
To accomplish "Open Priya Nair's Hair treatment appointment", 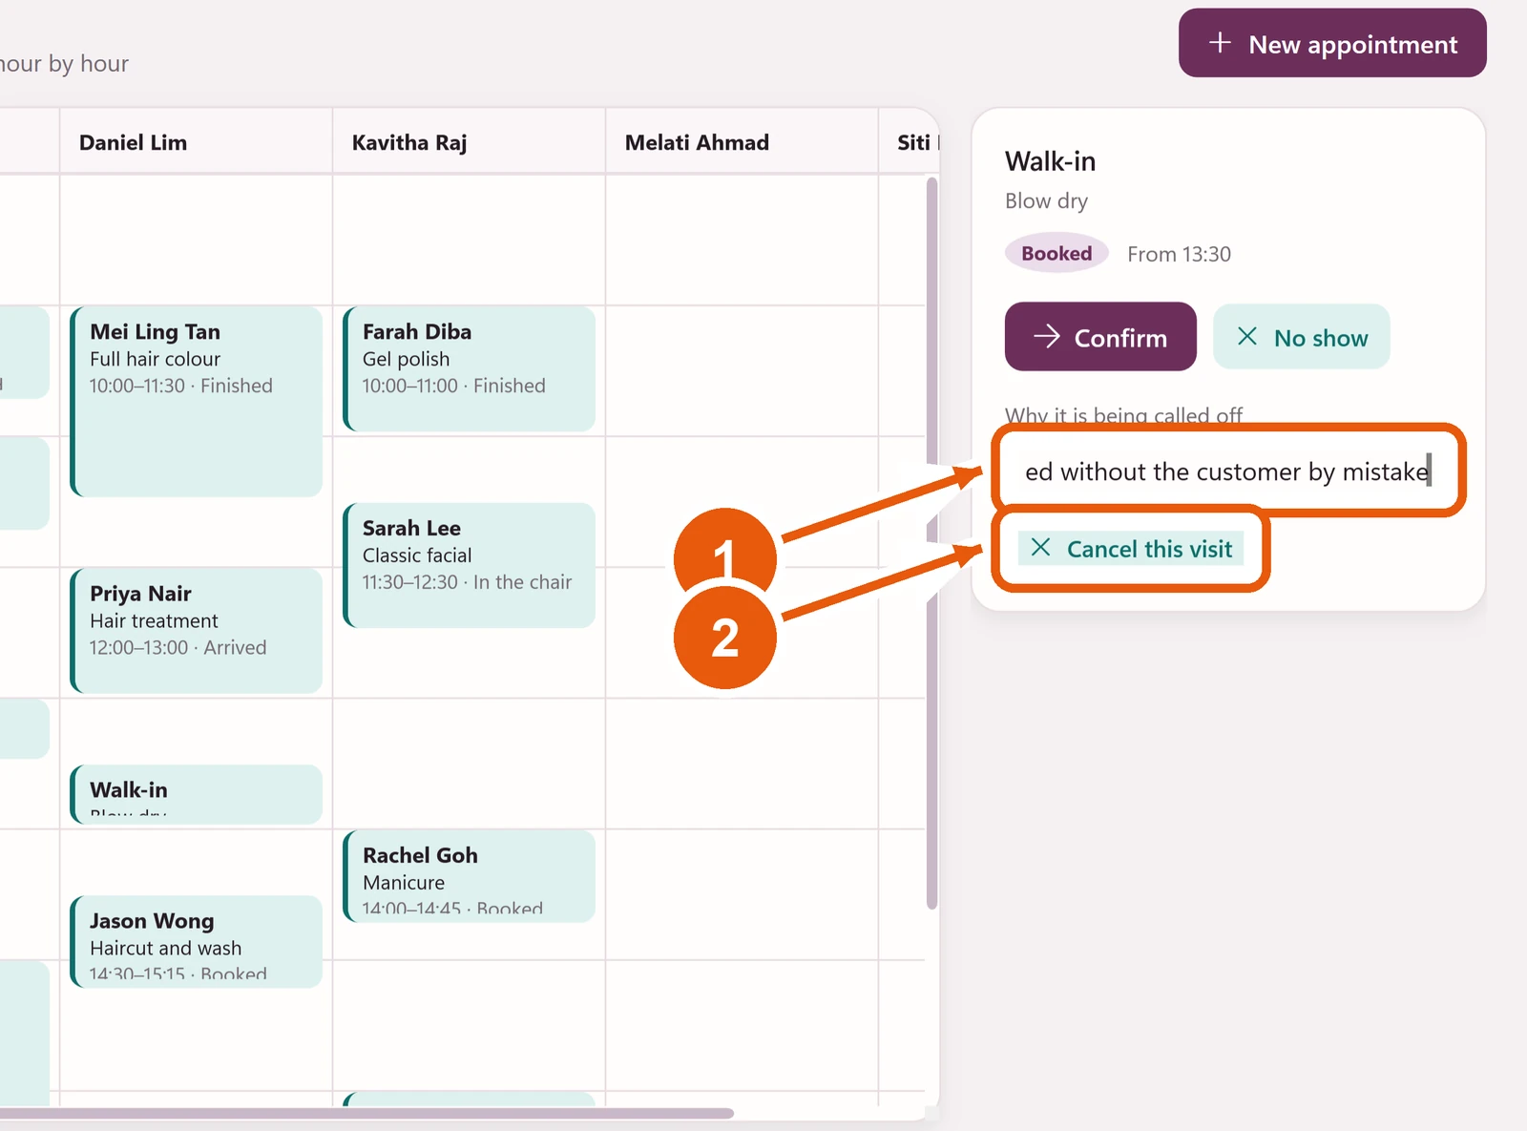I will point(197,631).
